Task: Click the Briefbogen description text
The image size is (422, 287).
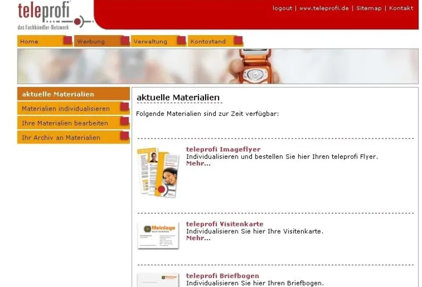Action: click(x=255, y=283)
